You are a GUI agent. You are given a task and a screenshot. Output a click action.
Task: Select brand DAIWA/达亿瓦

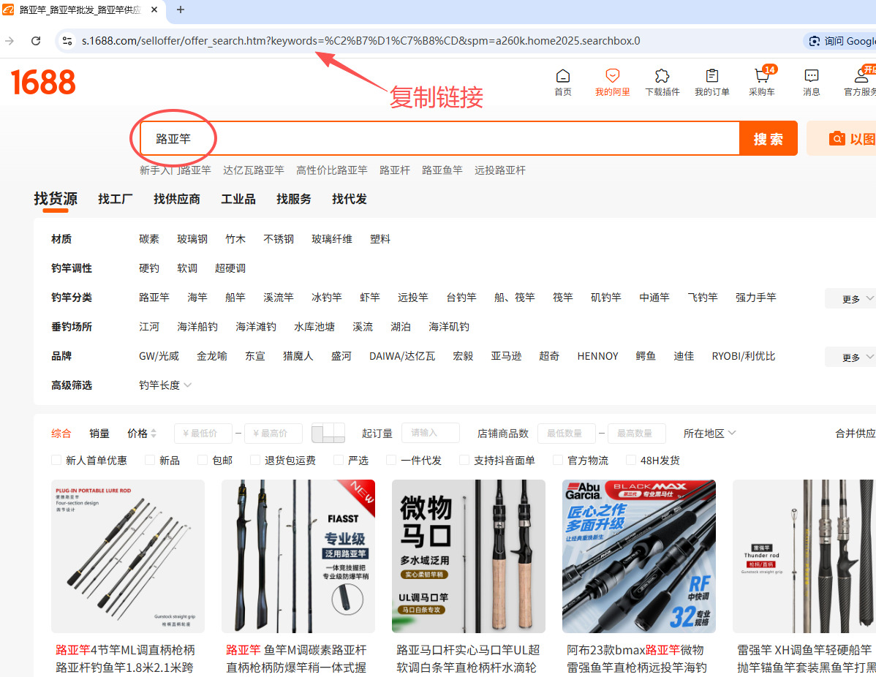click(402, 356)
